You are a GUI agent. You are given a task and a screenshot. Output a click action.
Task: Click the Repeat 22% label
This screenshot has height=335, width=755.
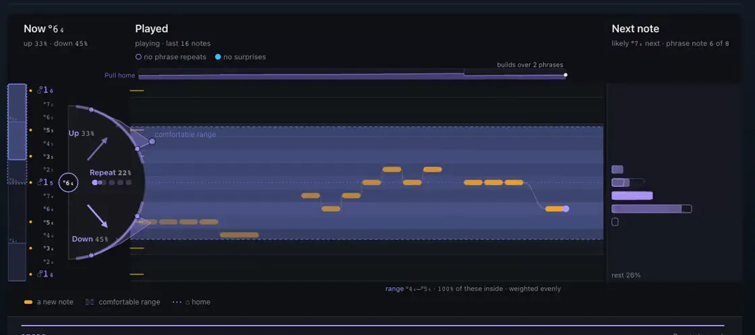point(111,173)
